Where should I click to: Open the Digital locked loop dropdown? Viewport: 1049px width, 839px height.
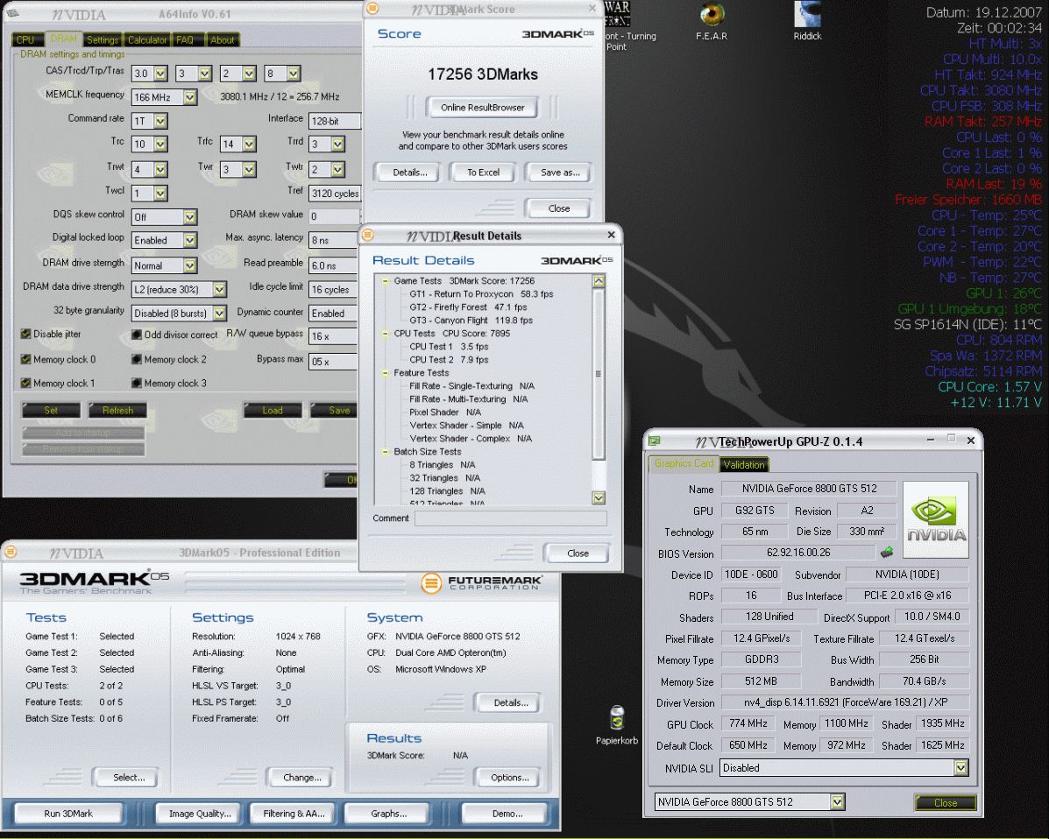click(190, 240)
